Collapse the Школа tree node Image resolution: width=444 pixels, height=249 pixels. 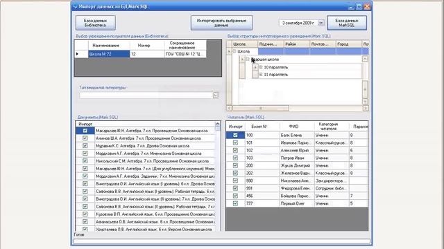(x=234, y=51)
